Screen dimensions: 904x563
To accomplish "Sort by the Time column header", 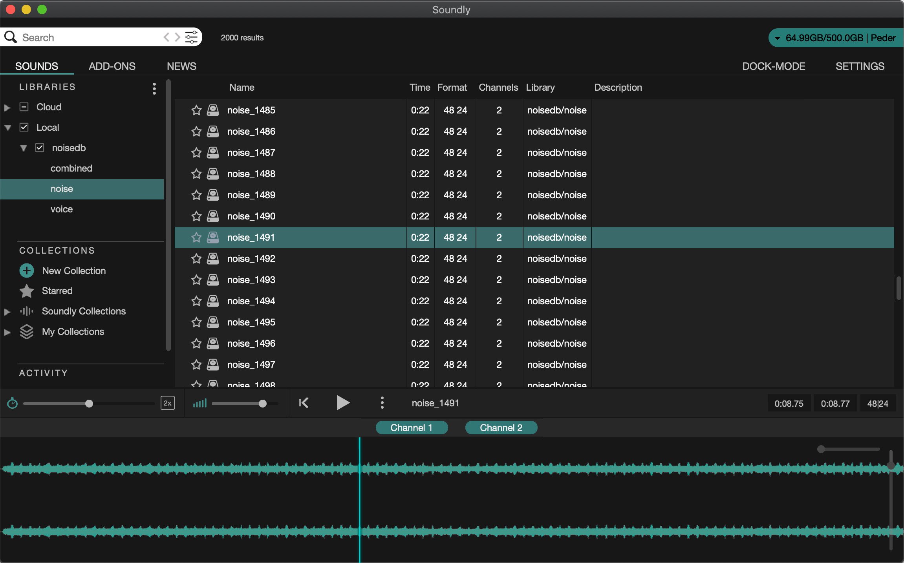I will 420,87.
